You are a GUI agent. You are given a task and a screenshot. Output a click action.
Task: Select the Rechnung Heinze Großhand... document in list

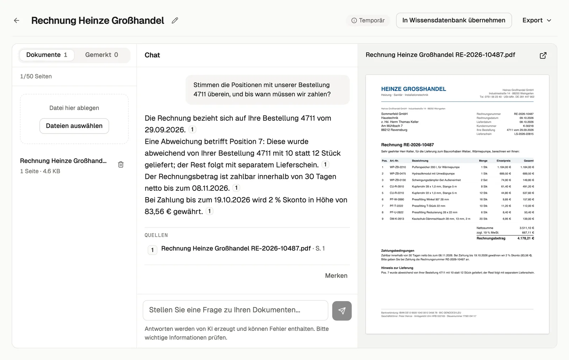coord(63,161)
